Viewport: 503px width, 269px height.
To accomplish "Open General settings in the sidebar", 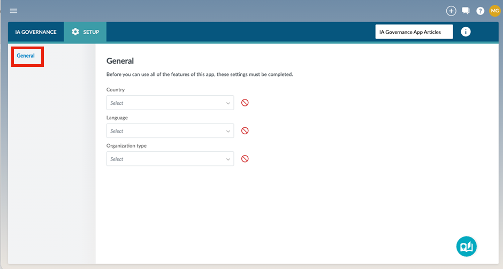I will (x=26, y=56).
